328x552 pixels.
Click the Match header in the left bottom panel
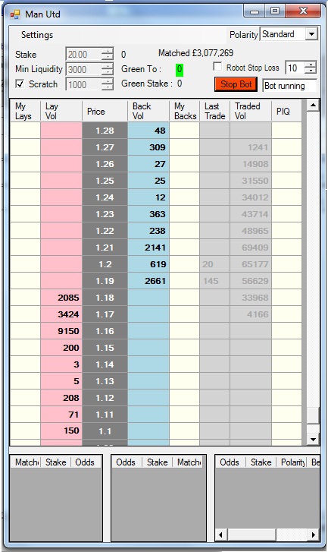point(26,462)
